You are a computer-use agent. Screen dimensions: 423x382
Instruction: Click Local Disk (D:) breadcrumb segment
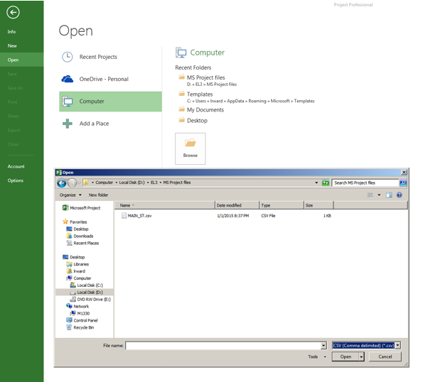tap(132, 182)
